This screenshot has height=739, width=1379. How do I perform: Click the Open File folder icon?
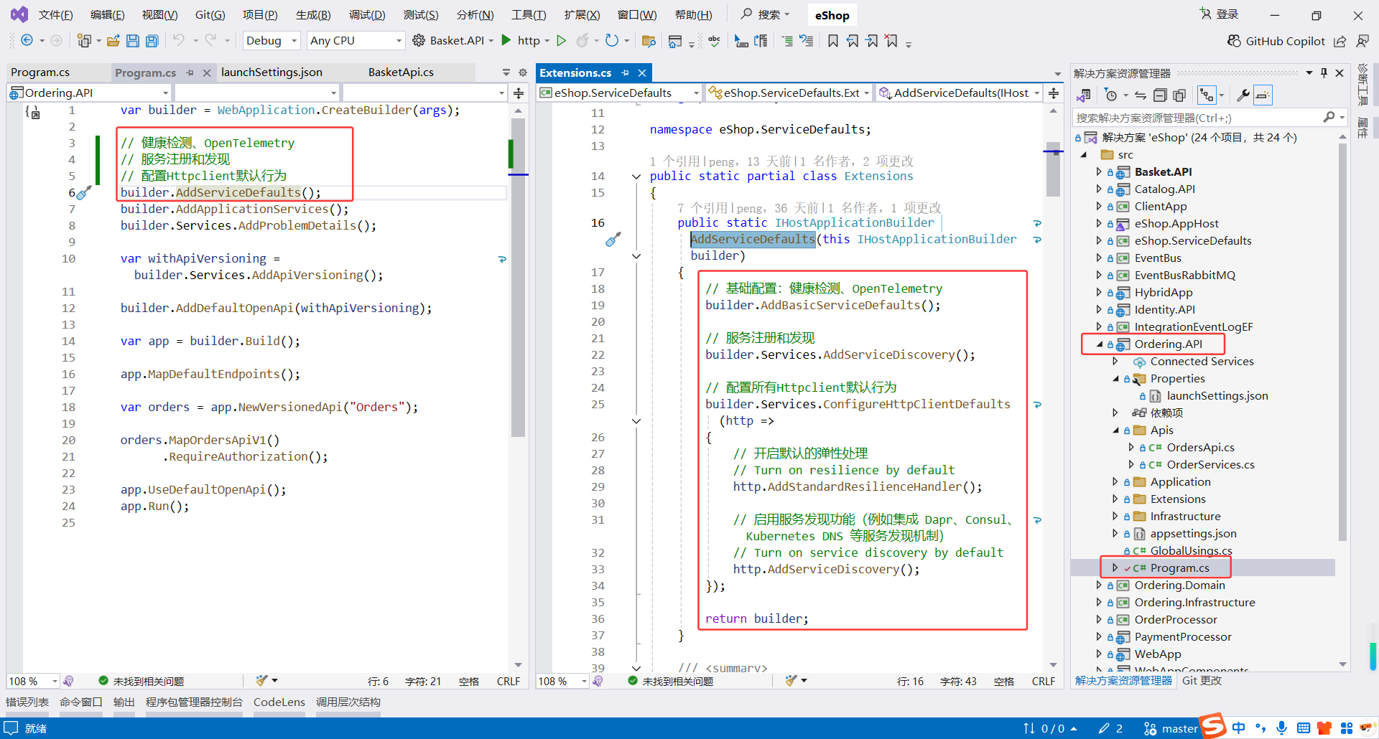(x=113, y=41)
